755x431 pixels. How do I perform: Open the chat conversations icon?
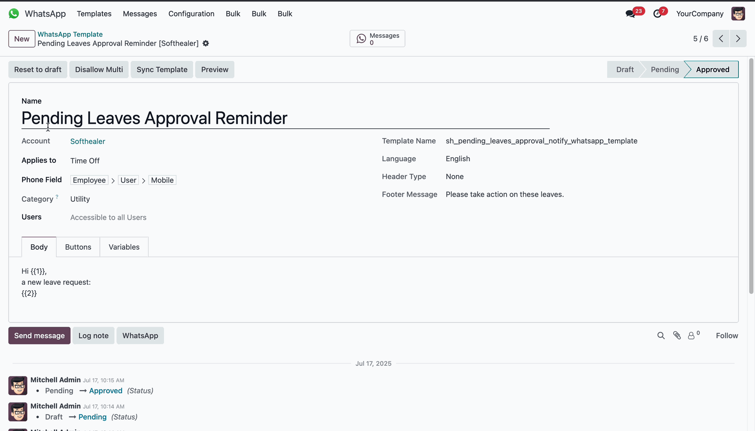click(x=630, y=14)
